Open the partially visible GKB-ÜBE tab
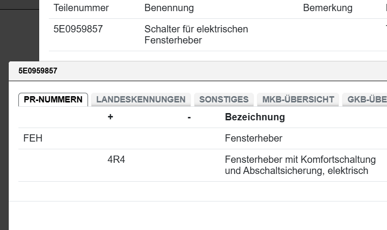Viewport: 387px width, 230px height. (x=365, y=100)
